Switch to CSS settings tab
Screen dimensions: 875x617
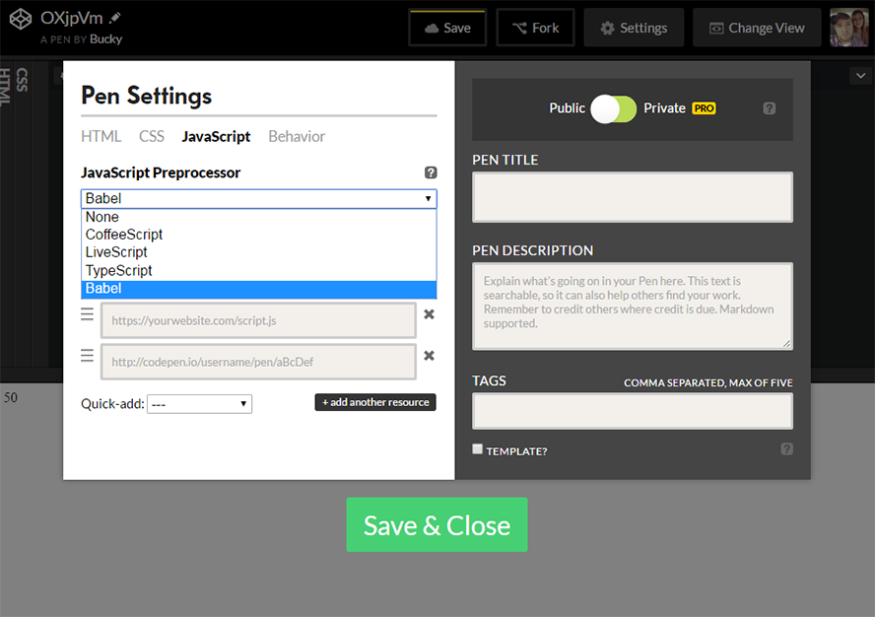click(x=151, y=136)
